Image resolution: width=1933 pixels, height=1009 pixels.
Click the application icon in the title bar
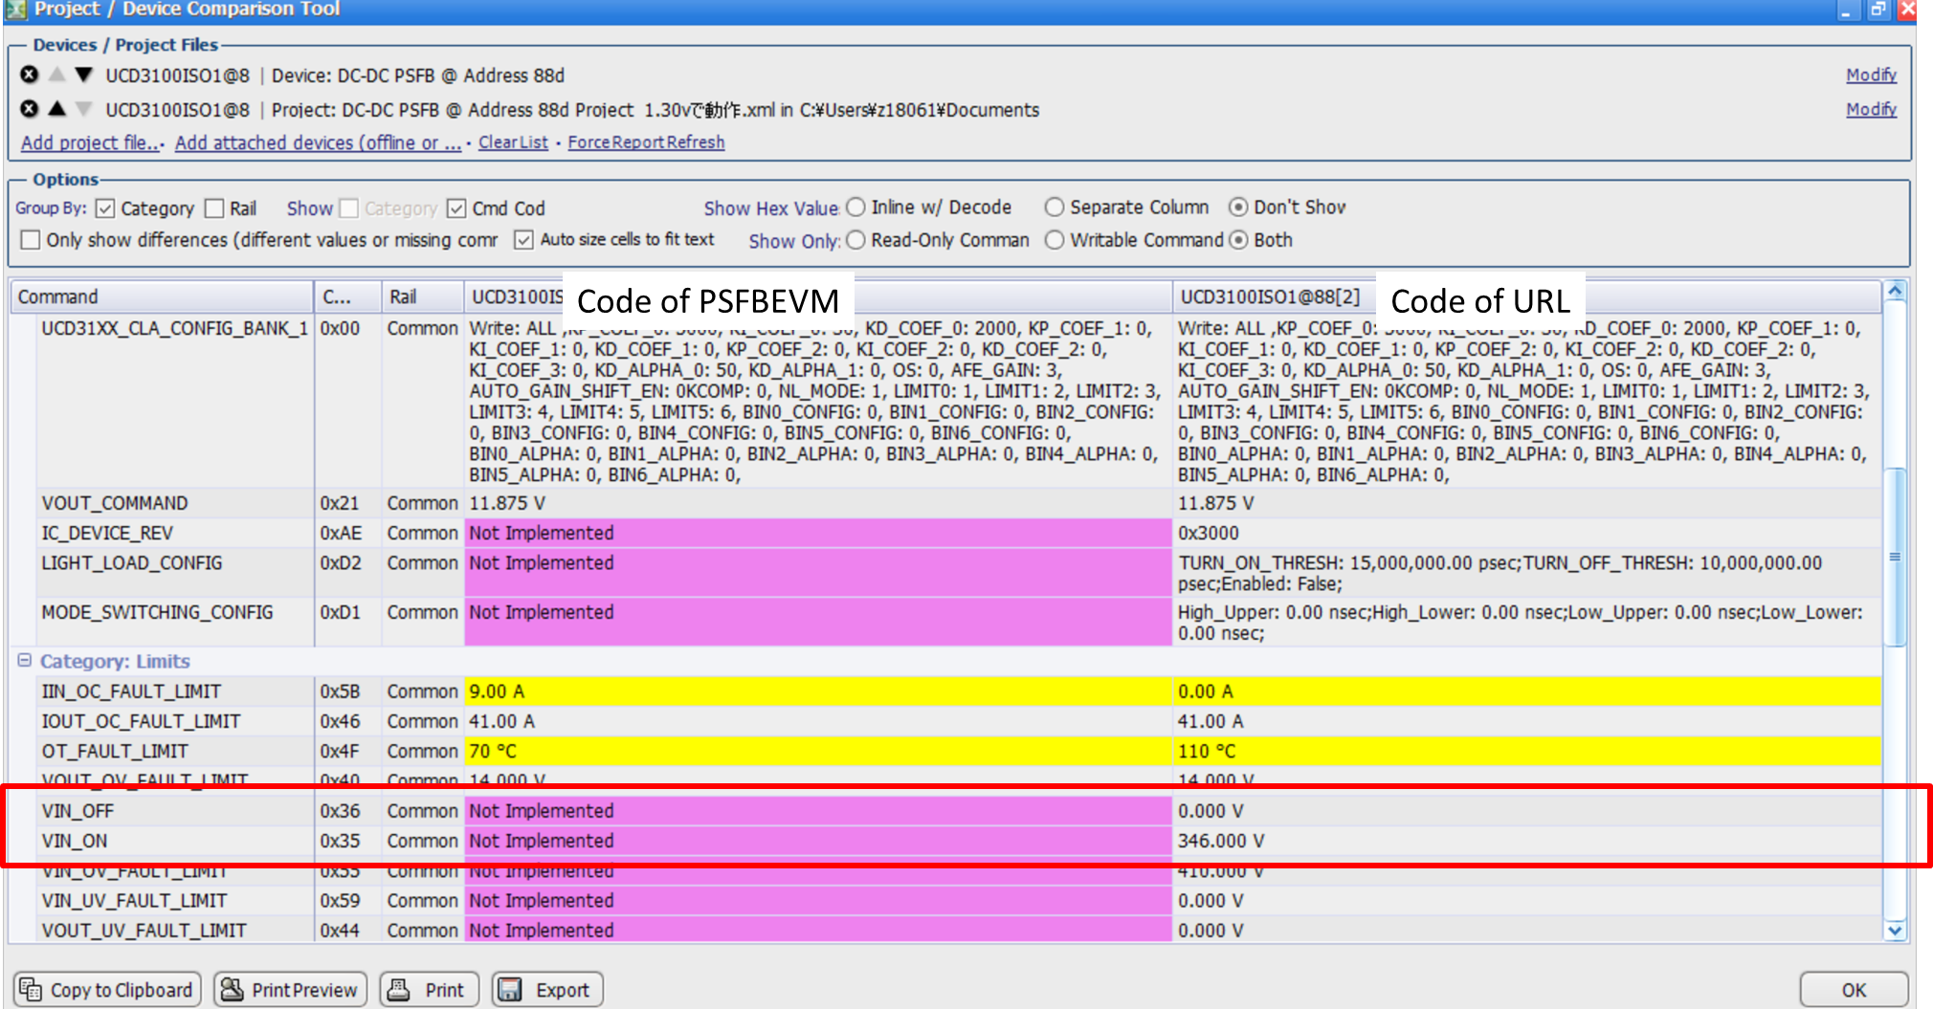click(x=14, y=10)
